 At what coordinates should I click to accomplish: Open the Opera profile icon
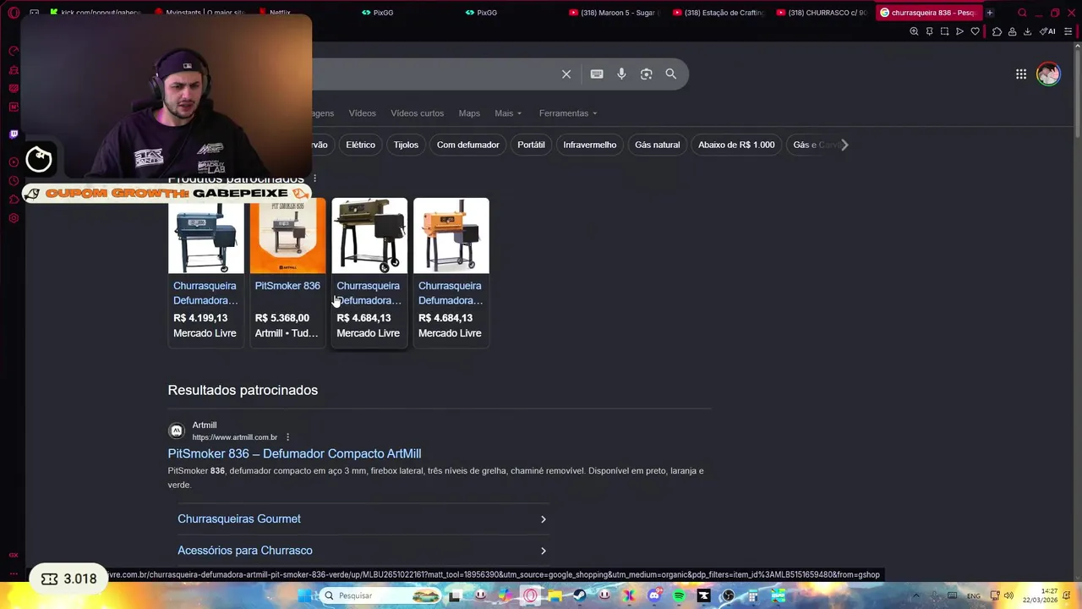(1012, 31)
